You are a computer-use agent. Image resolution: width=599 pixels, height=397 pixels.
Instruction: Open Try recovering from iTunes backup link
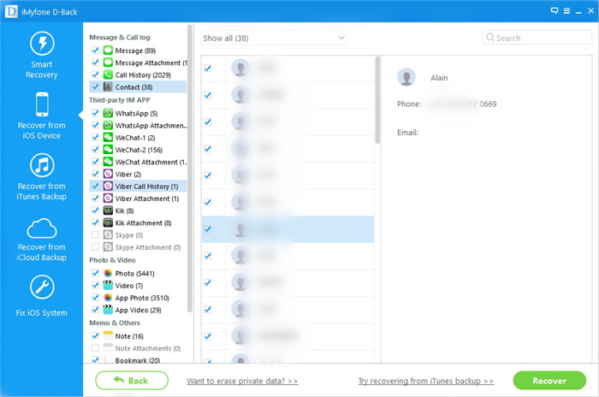click(x=425, y=381)
